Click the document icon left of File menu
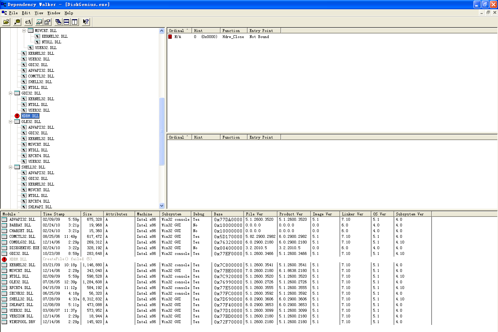Viewport: 498px width, 332px height. click(x=4, y=13)
